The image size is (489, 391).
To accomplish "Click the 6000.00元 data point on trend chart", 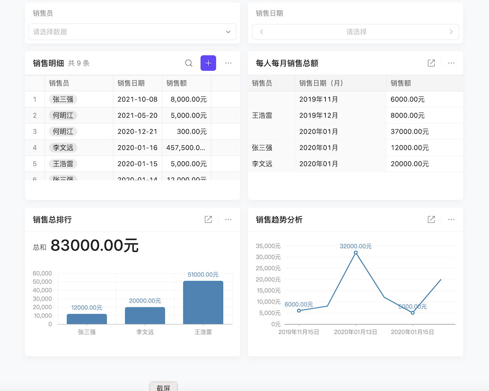I will click(x=299, y=310).
